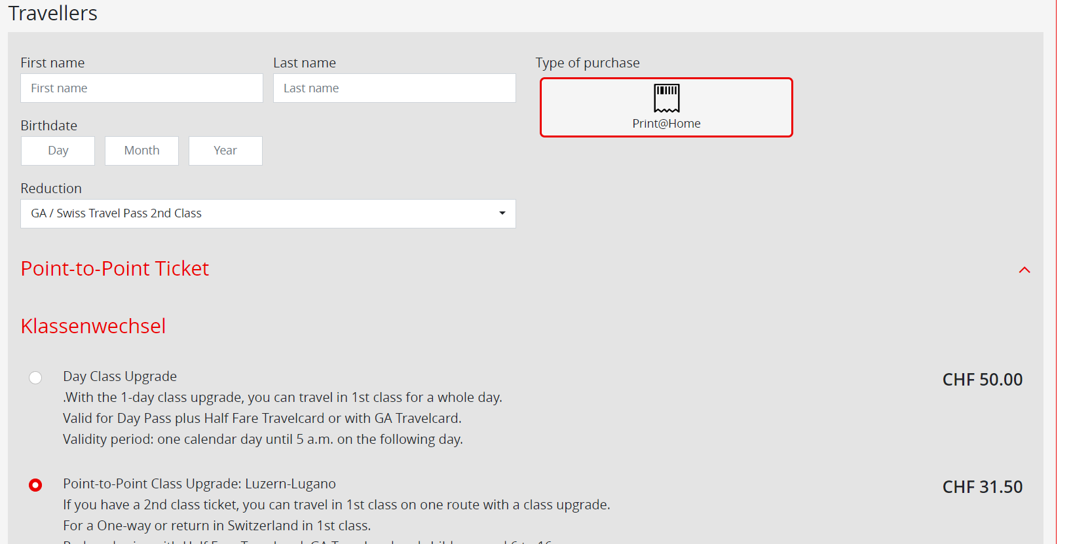Screen dimensions: 1090x544
Task: Click the Birthdate field label
Action: [x=49, y=126]
